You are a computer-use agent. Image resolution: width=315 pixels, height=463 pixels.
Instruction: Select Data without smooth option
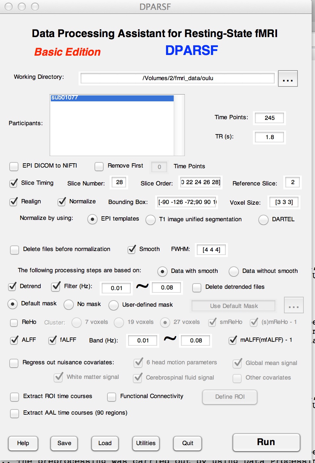pyautogui.click(x=234, y=272)
